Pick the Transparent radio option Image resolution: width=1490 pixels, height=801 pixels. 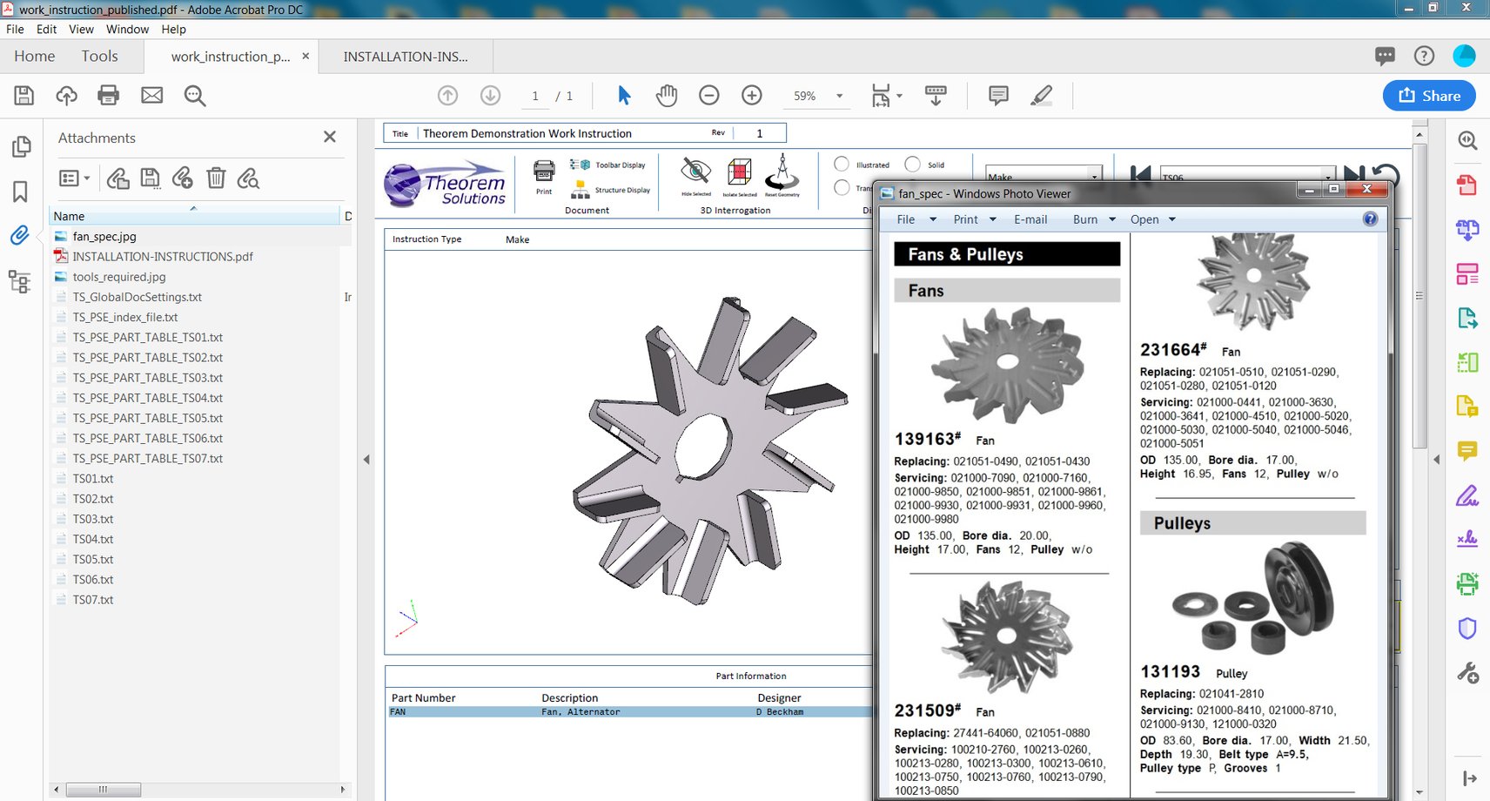[842, 188]
